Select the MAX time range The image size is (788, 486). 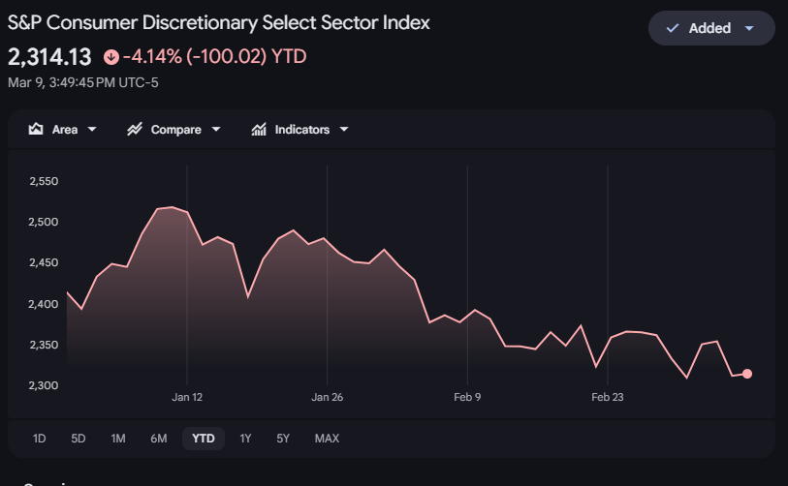pos(327,439)
